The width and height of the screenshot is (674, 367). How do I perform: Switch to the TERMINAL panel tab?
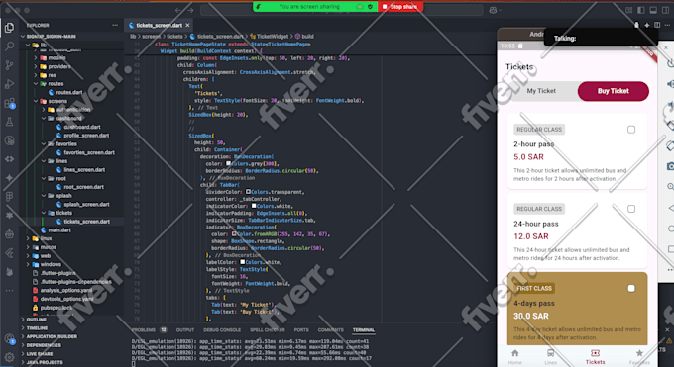point(364,330)
